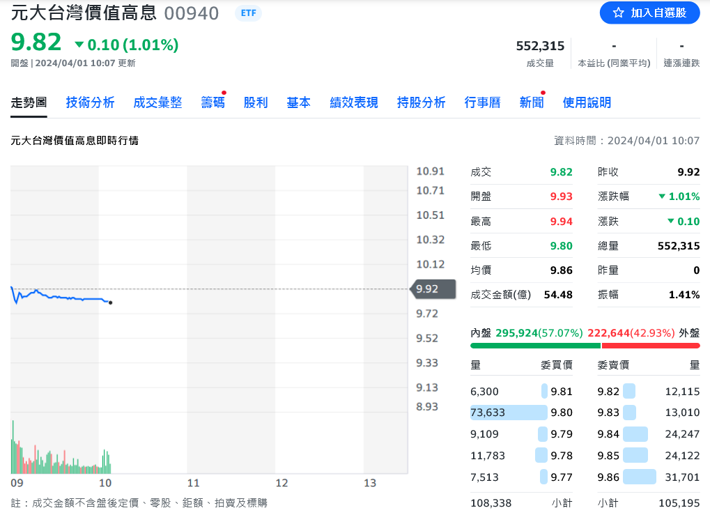
Task: Click the bid subtotal 108,338
Action: (491, 503)
